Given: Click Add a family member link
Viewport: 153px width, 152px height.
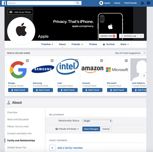Looking at the screenshot, I should (x=70, y=148).
